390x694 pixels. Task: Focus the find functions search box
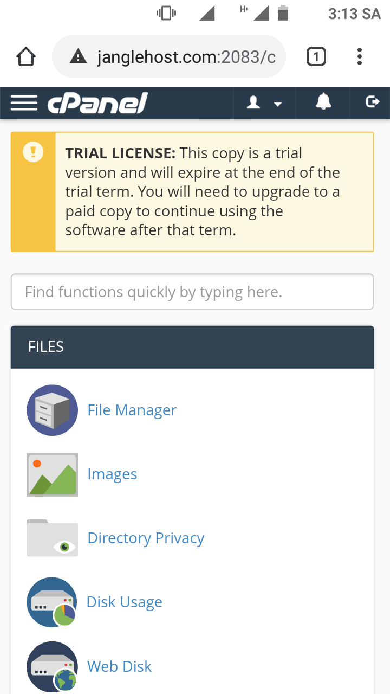tap(192, 292)
